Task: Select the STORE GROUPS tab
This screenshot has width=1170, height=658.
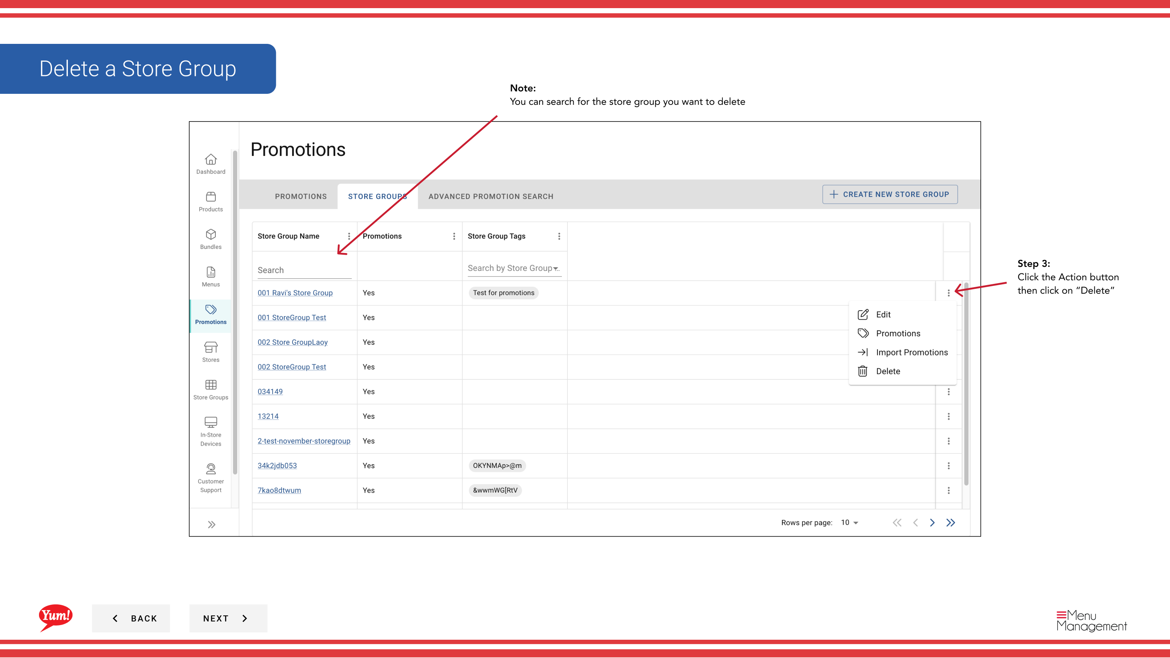Action: coord(377,196)
